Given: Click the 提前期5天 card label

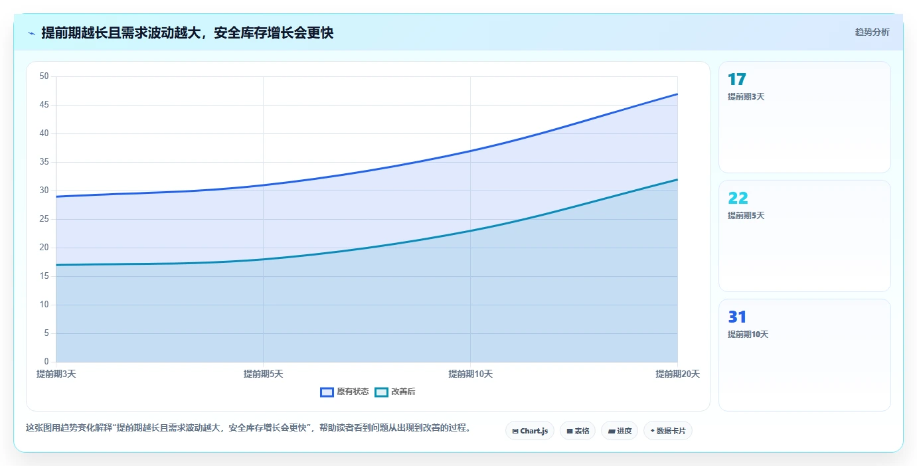Looking at the screenshot, I should [746, 216].
